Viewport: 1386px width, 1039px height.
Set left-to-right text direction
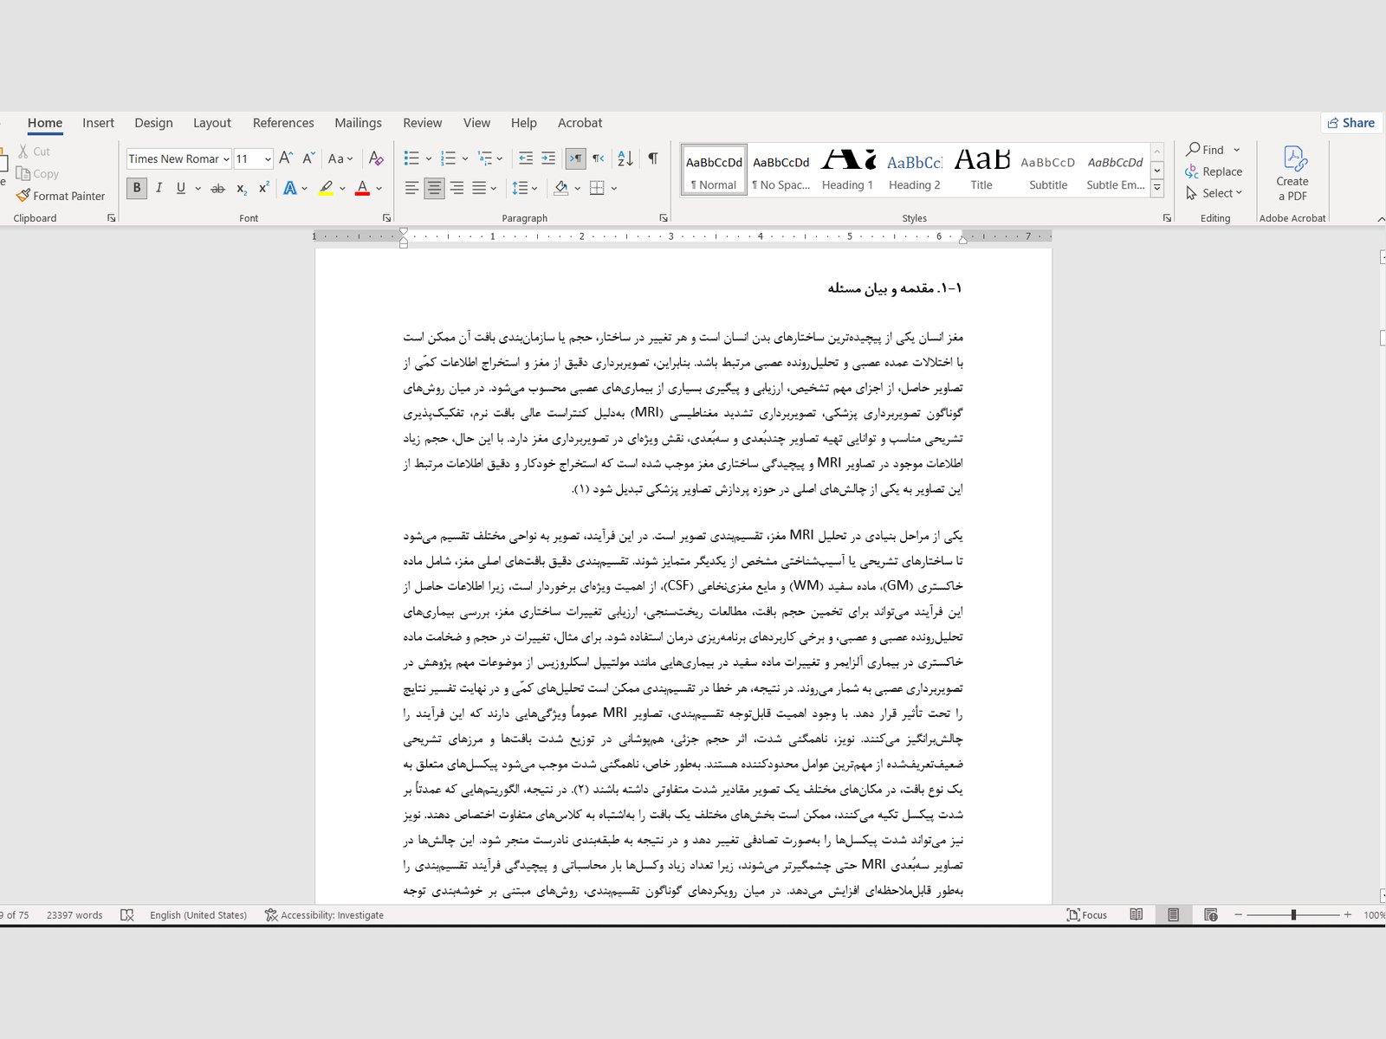[575, 158]
